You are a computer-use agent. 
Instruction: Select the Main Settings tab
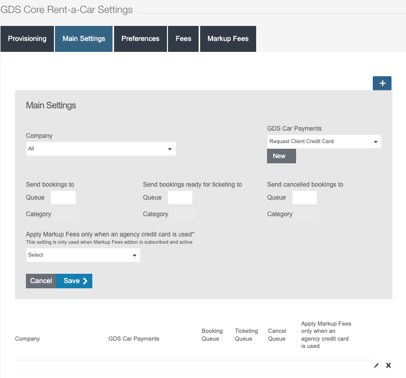pos(83,39)
